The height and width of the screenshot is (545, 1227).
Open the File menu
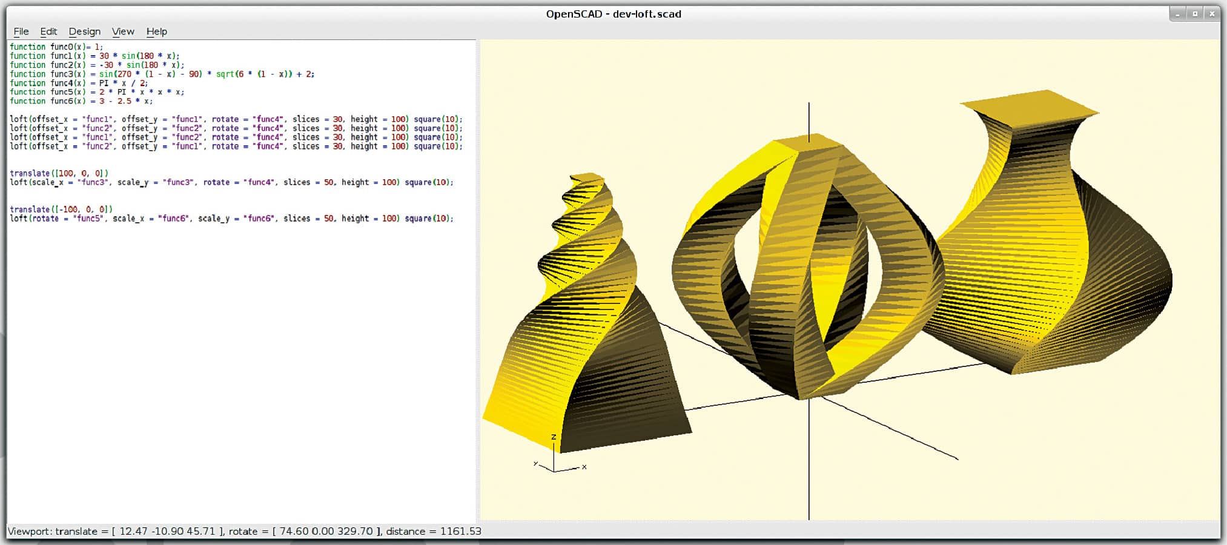click(x=21, y=31)
